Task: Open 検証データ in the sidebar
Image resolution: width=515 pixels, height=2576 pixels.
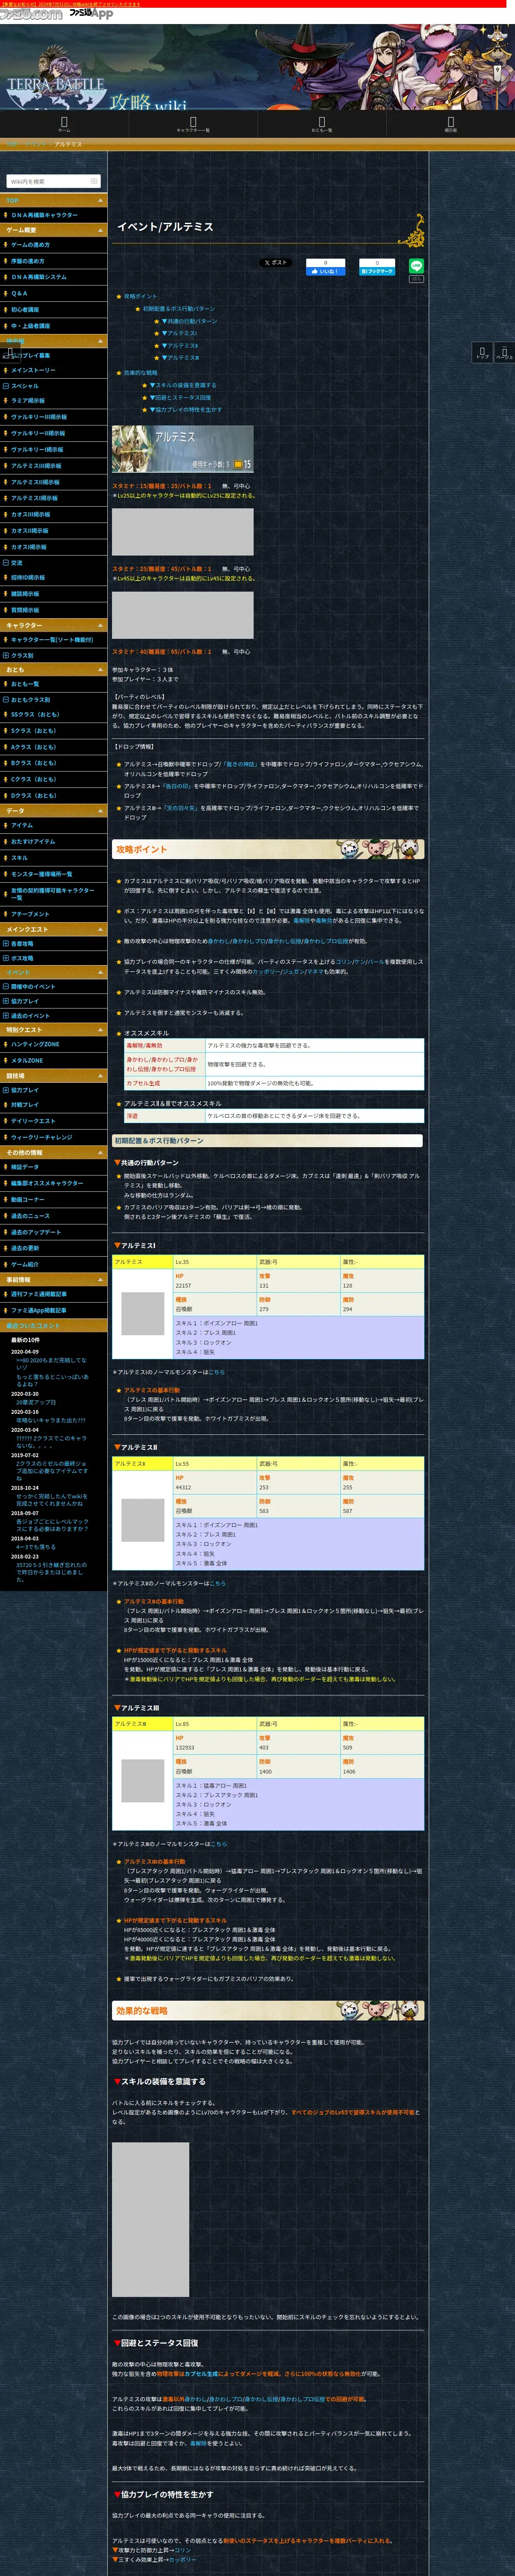Action: tap(25, 1167)
